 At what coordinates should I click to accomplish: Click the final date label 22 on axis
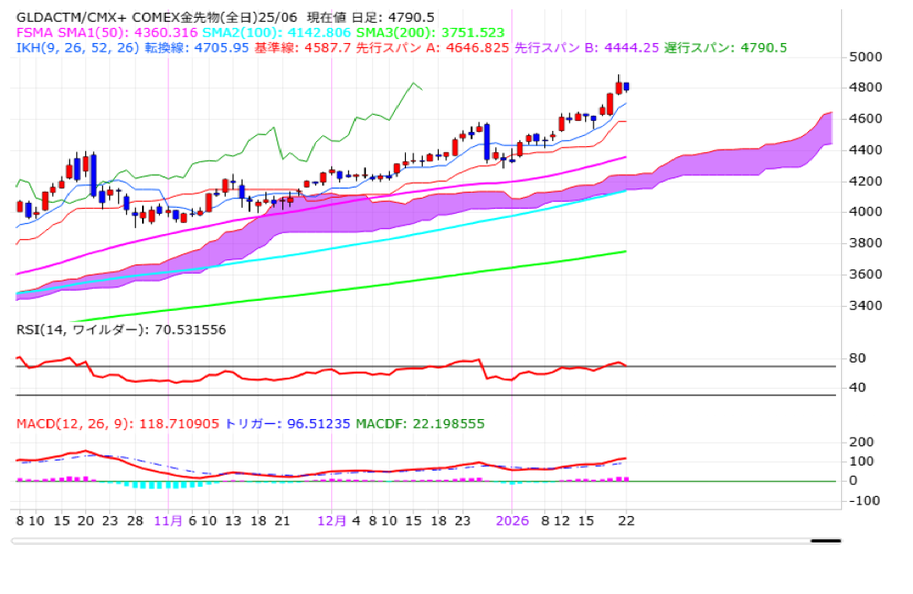click(x=626, y=520)
